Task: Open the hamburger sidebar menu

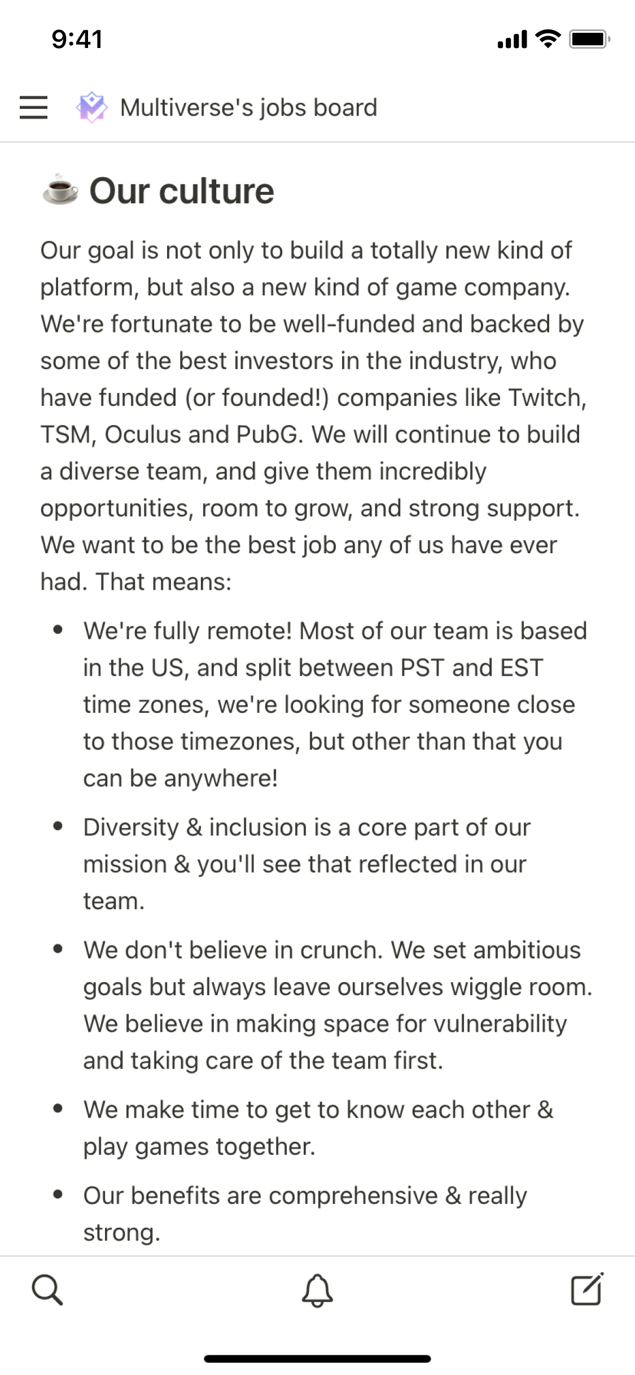Action: point(33,107)
